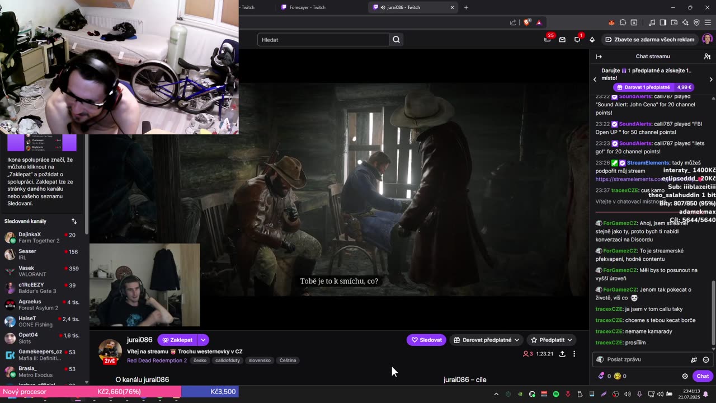
Task: Click the slovensko tag
Action: 260,360
